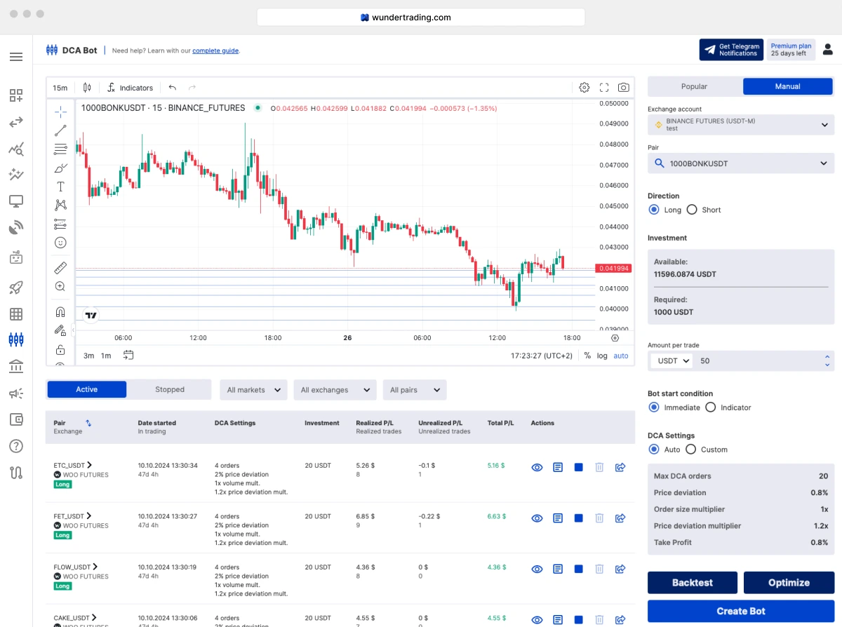The width and height of the screenshot is (842, 627).
Task: Click the share icon for ETC_USDT bot
Action: [620, 467]
